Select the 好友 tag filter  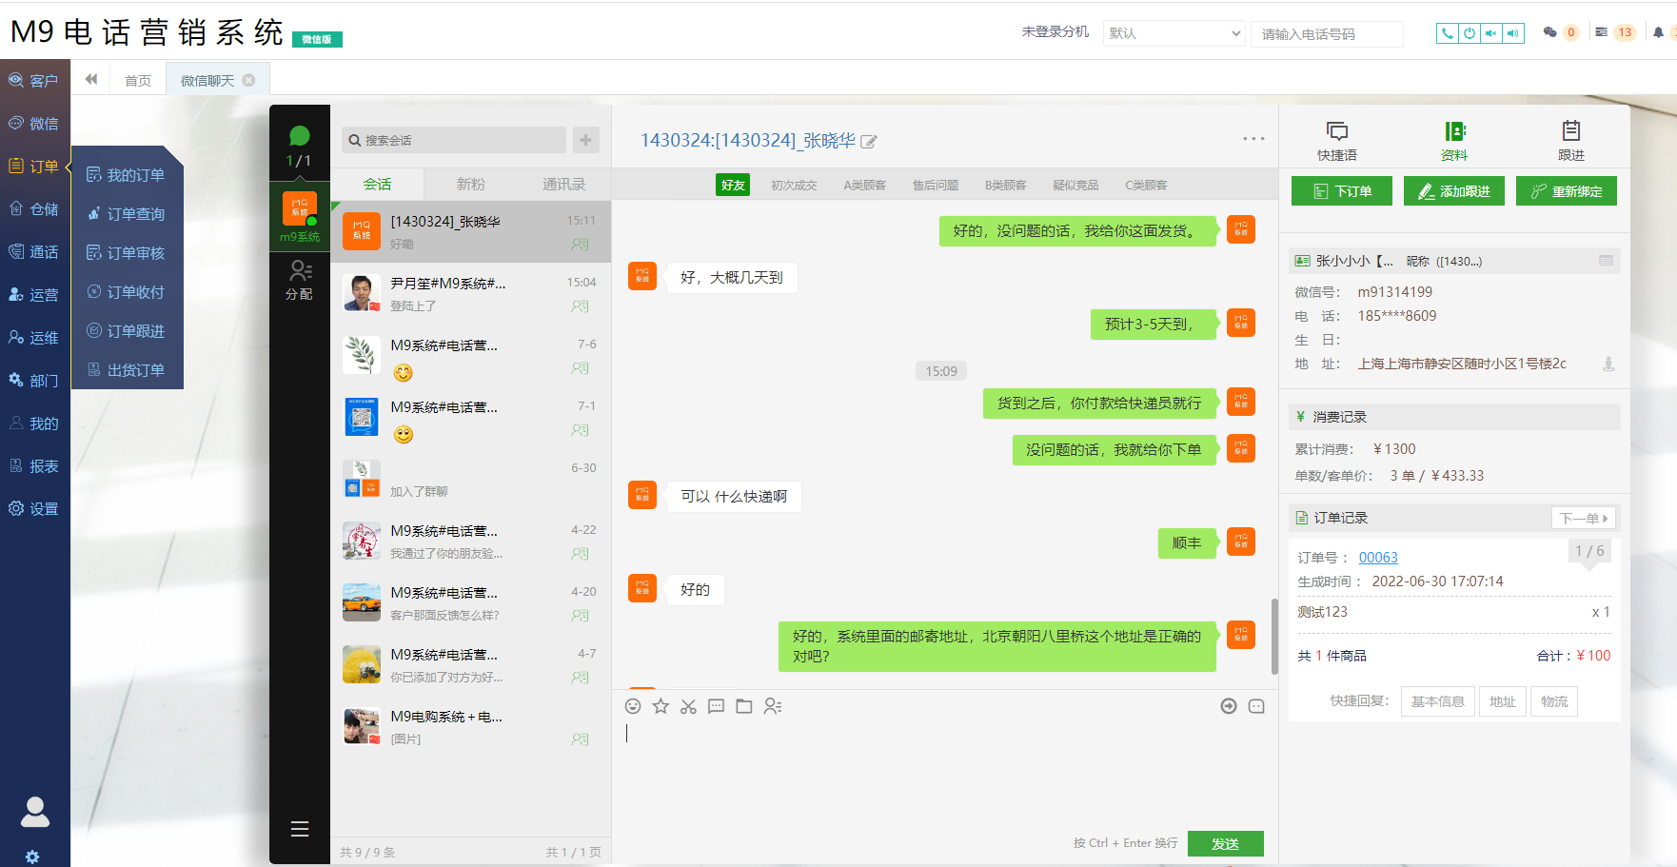733,185
